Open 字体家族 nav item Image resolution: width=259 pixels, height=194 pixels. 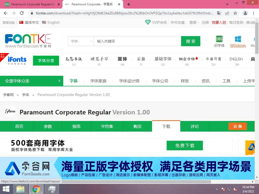click(98, 81)
